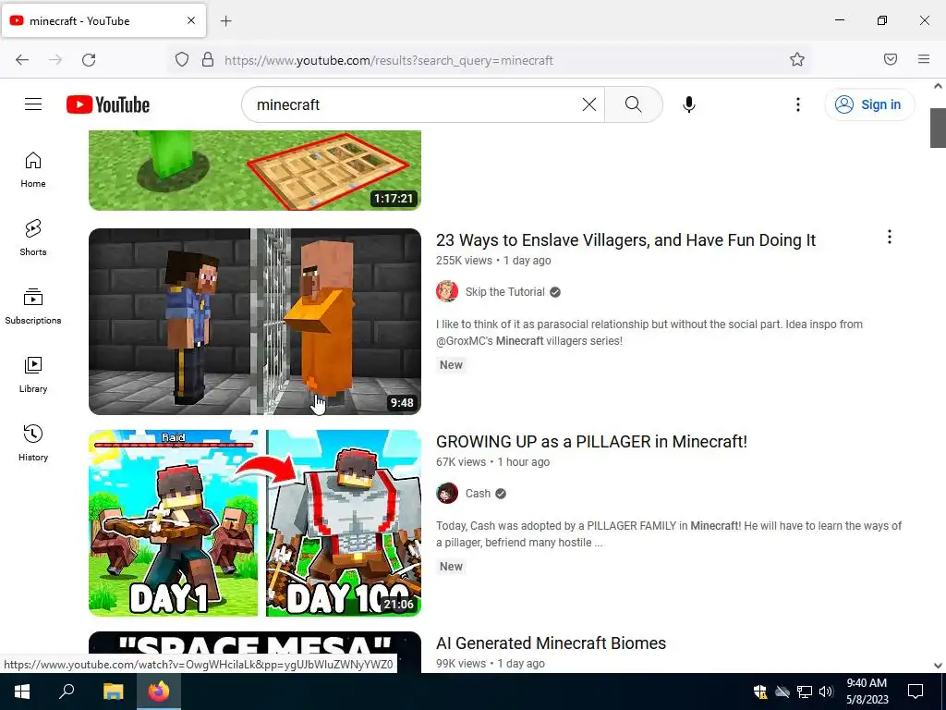
Task: Click the browser address bar URL
Action: (x=389, y=60)
